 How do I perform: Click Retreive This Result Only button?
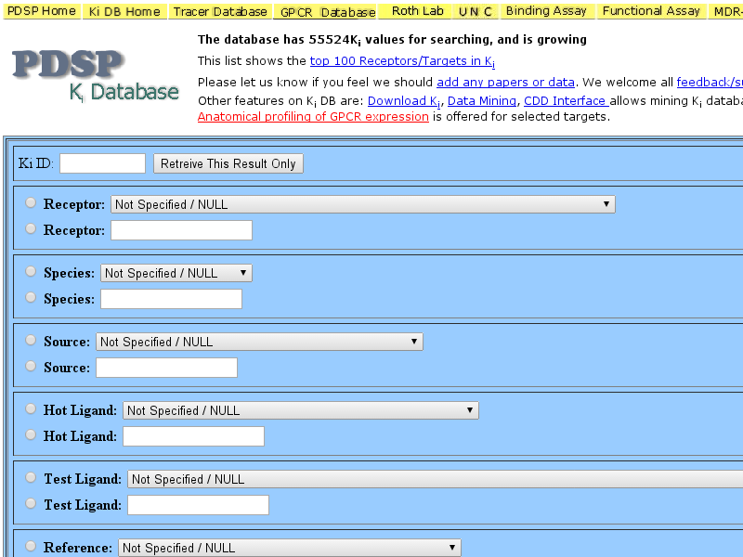click(x=228, y=163)
